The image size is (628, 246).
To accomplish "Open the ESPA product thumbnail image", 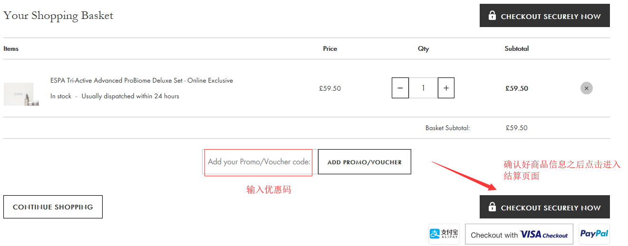I will tap(21, 94).
